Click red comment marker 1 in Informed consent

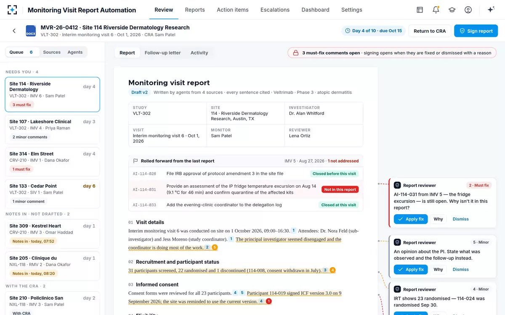pos(269,301)
